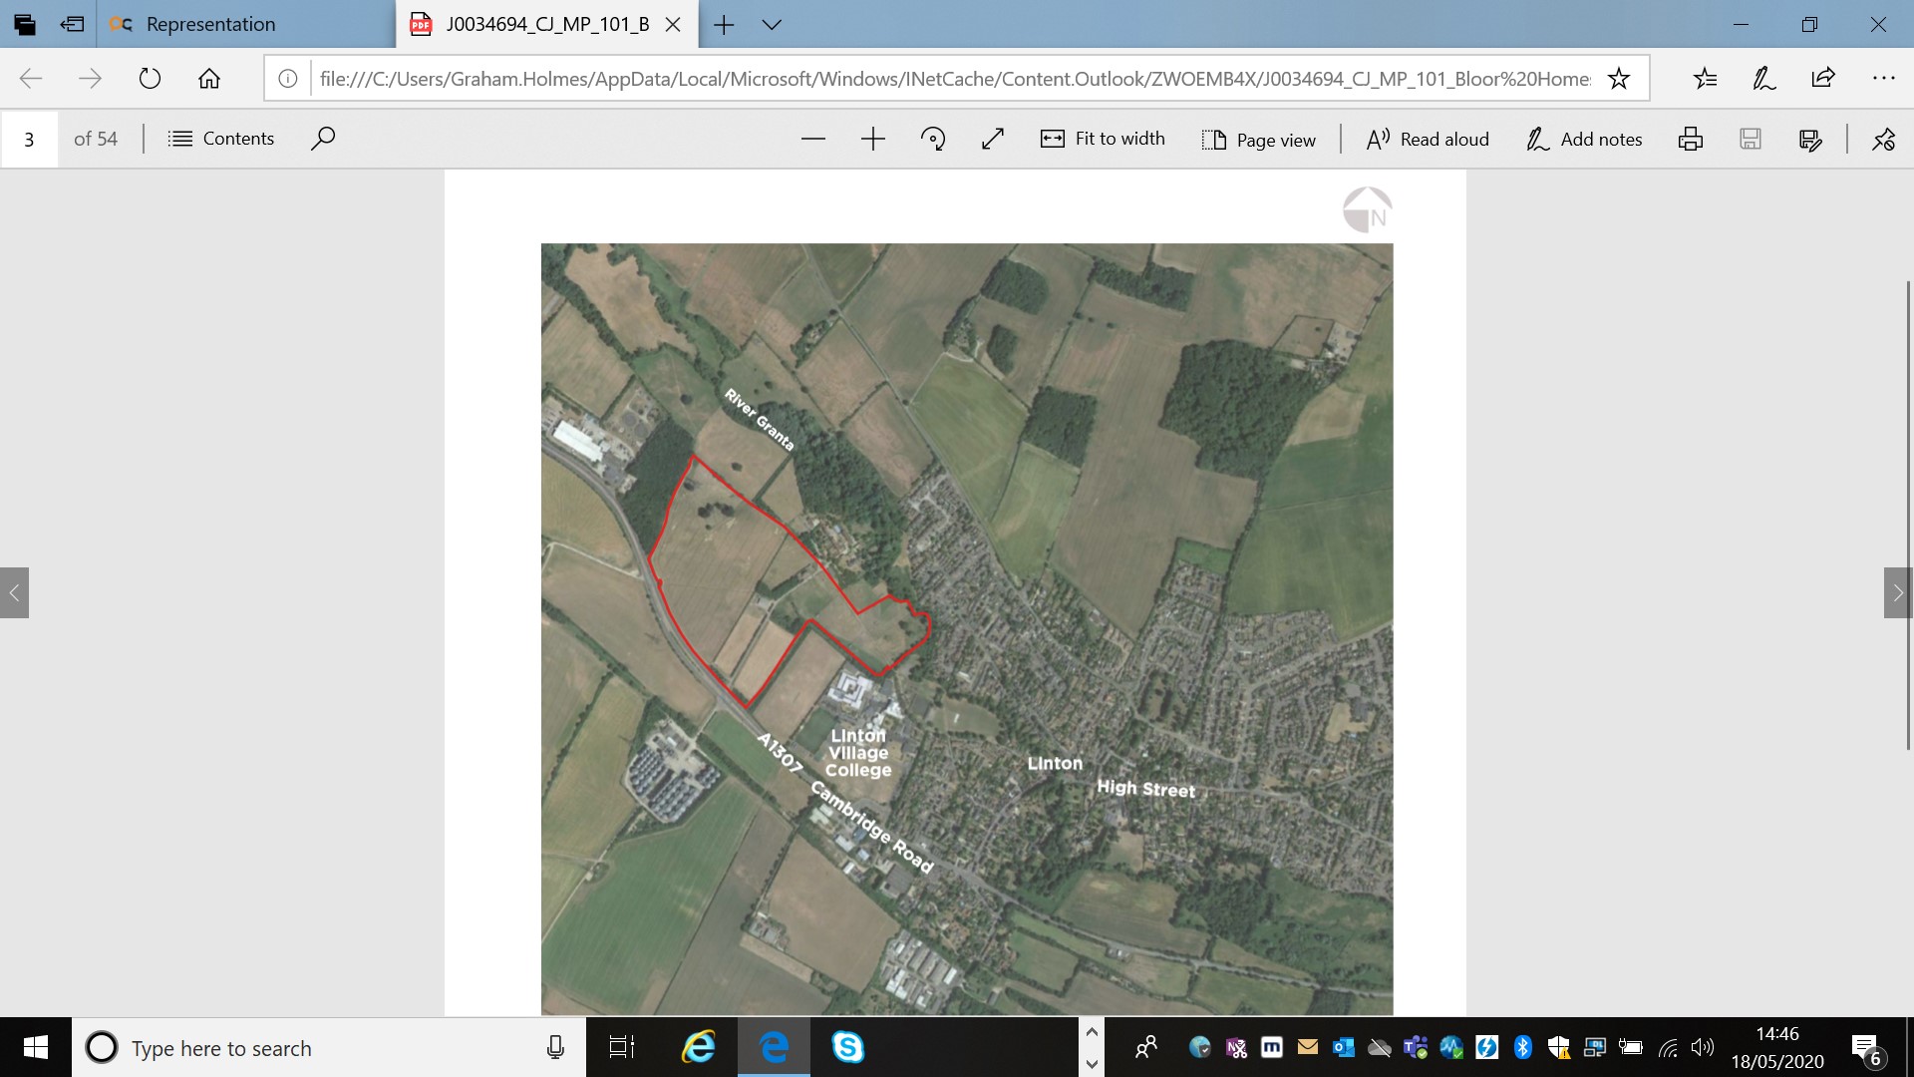This screenshot has height=1077, width=1914.
Task: Open the PDF search magnifier
Action: [322, 139]
